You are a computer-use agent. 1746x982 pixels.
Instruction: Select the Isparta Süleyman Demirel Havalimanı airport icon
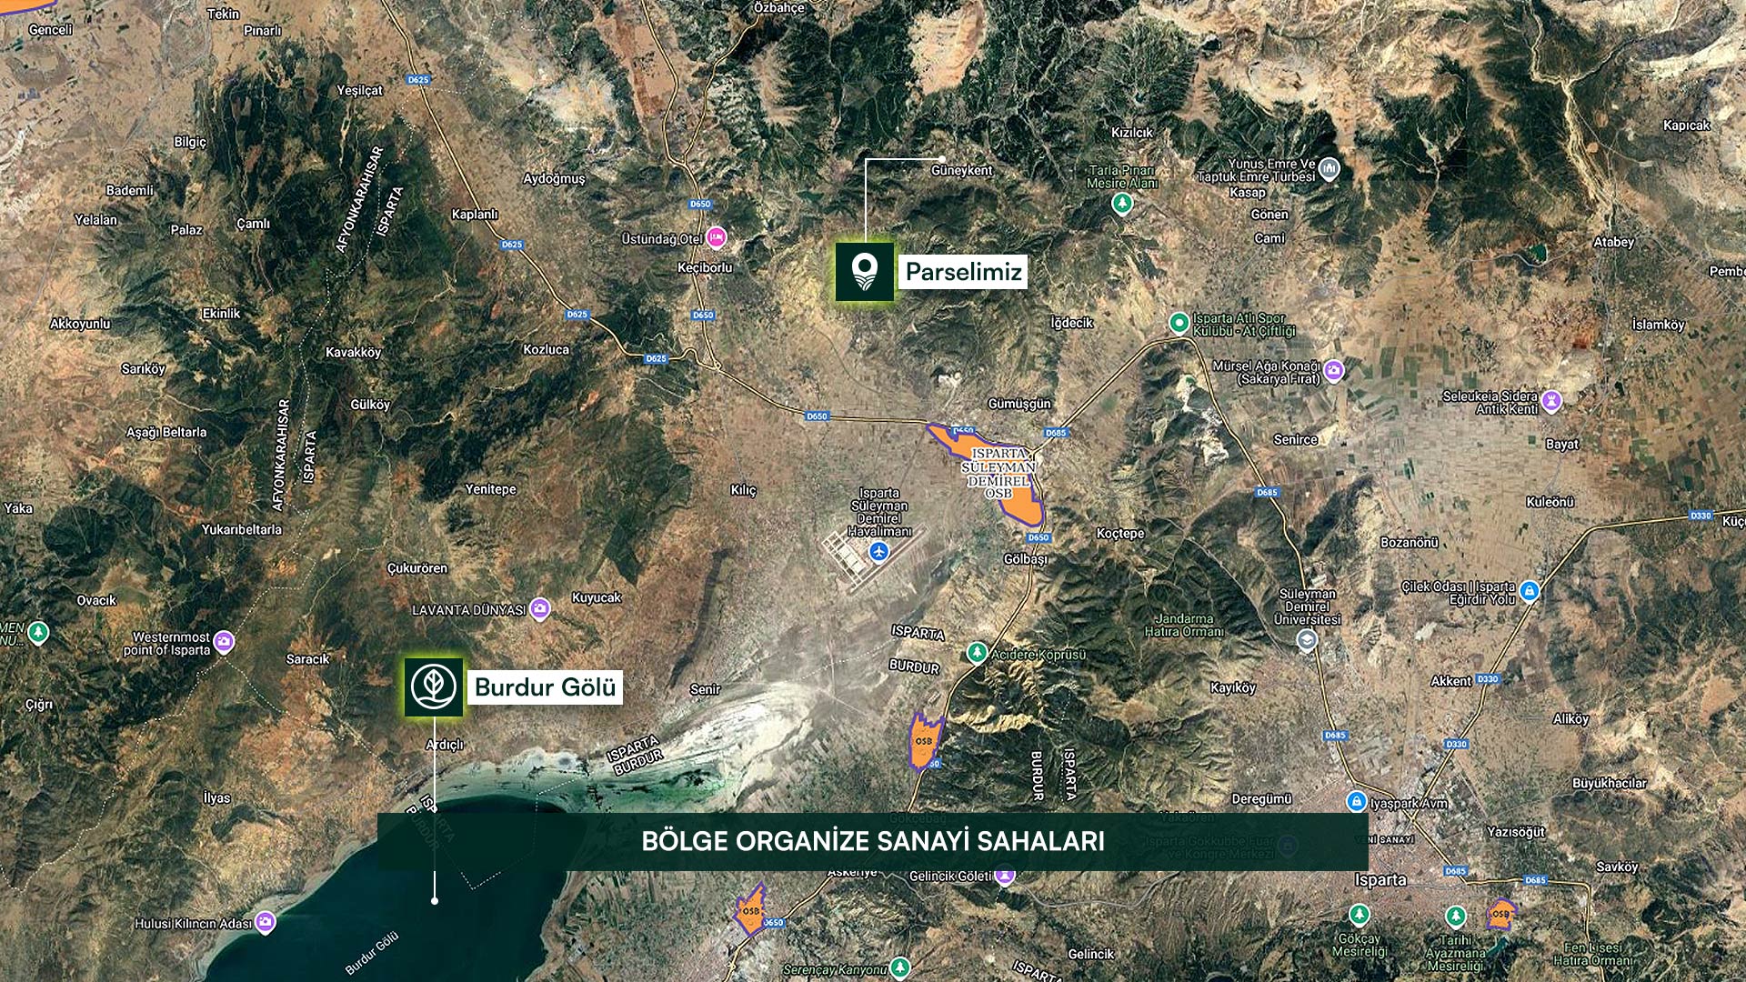pos(878,551)
